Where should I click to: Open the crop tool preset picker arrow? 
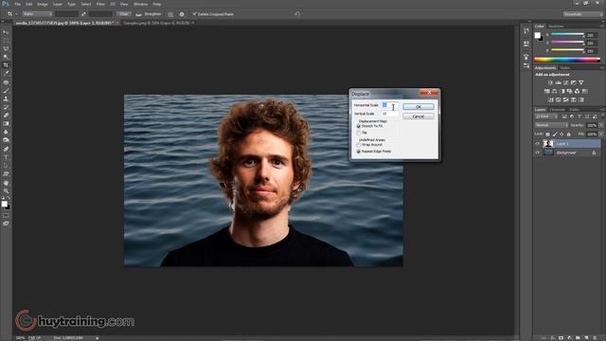pos(16,14)
